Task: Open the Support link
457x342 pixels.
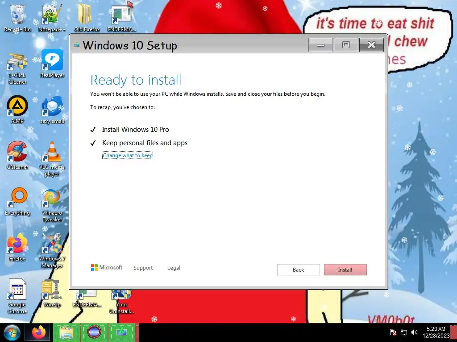Action: (x=143, y=268)
